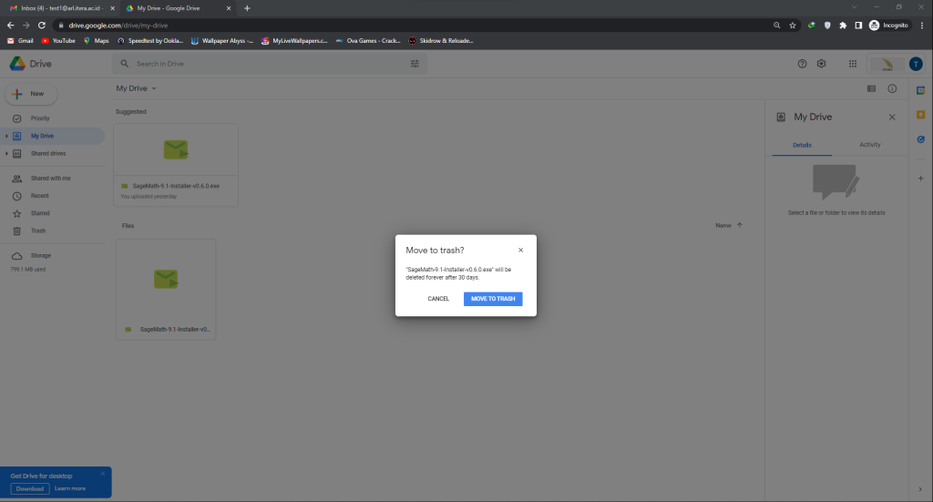Open the Google apps grid icon
The width and height of the screenshot is (933, 502).
(852, 64)
